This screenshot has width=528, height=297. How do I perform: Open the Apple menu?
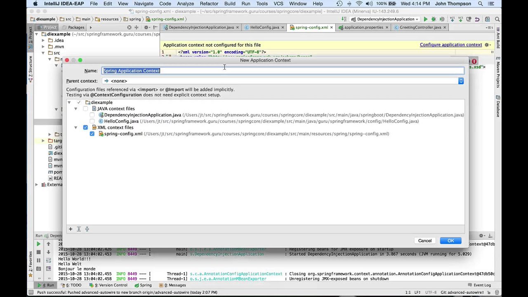(x=35, y=4)
